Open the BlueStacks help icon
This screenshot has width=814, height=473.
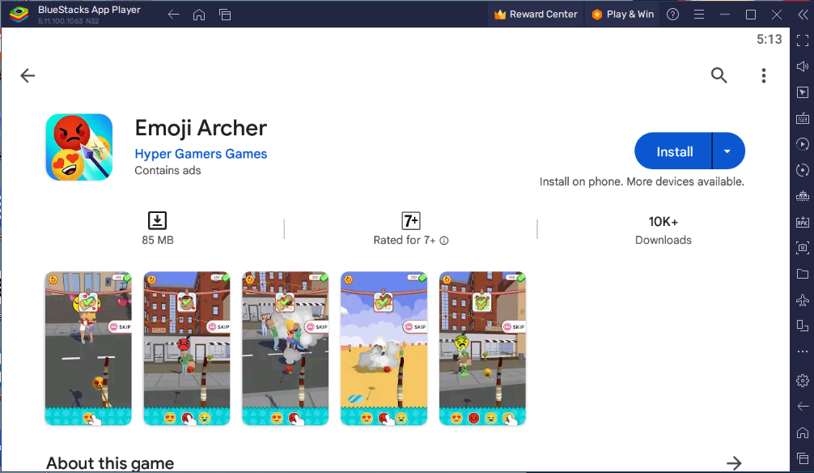coord(672,15)
